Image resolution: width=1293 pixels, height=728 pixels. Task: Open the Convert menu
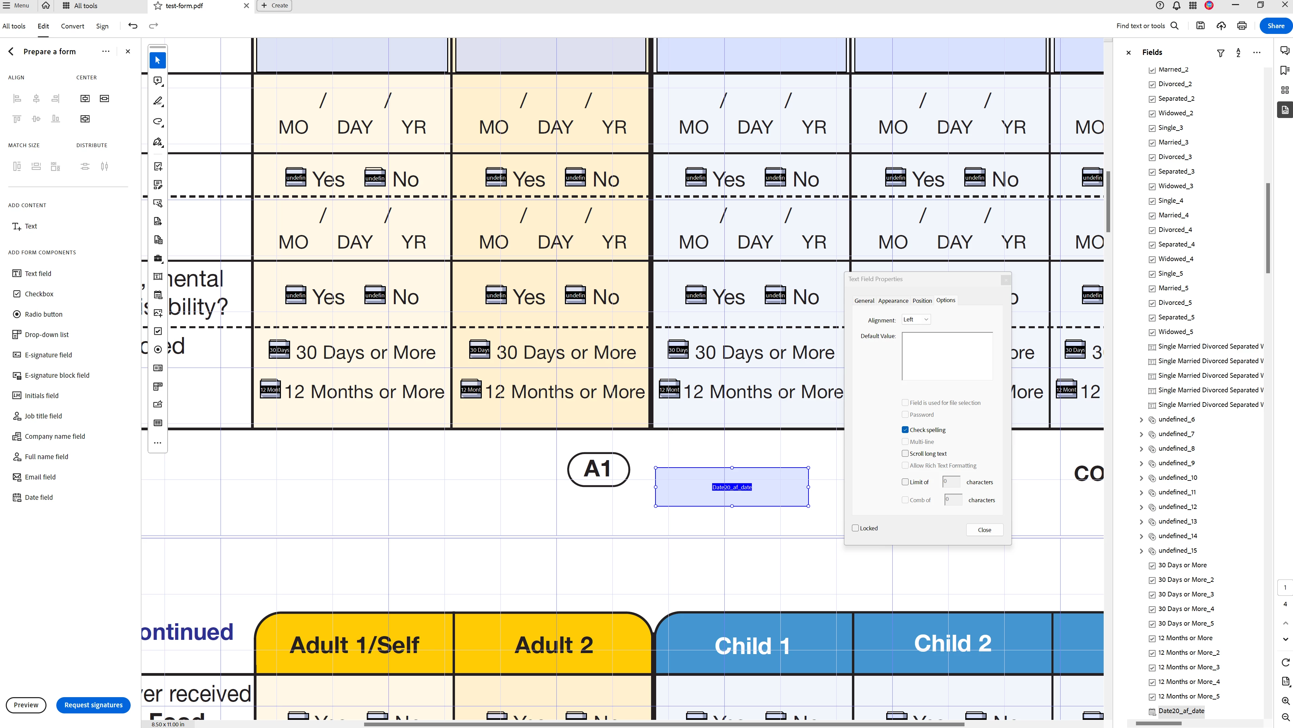pyautogui.click(x=72, y=26)
